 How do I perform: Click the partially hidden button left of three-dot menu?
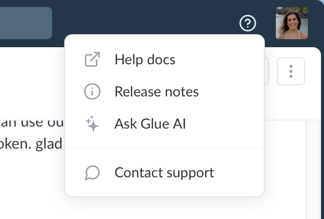coord(267,72)
